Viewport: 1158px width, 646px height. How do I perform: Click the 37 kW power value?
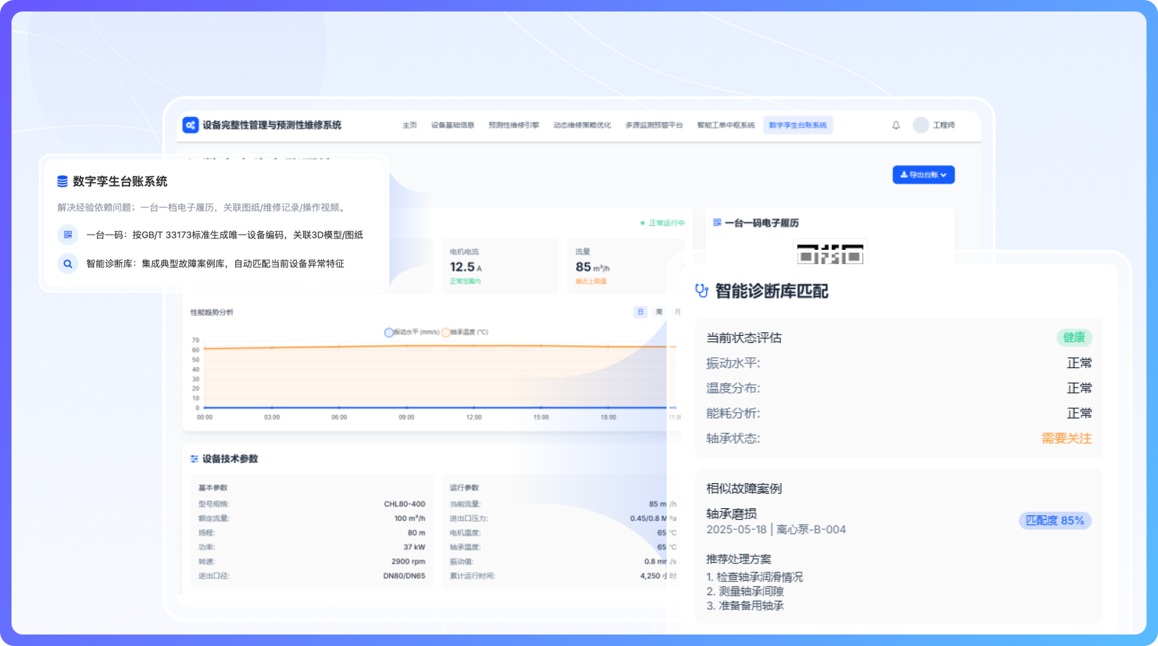click(413, 547)
